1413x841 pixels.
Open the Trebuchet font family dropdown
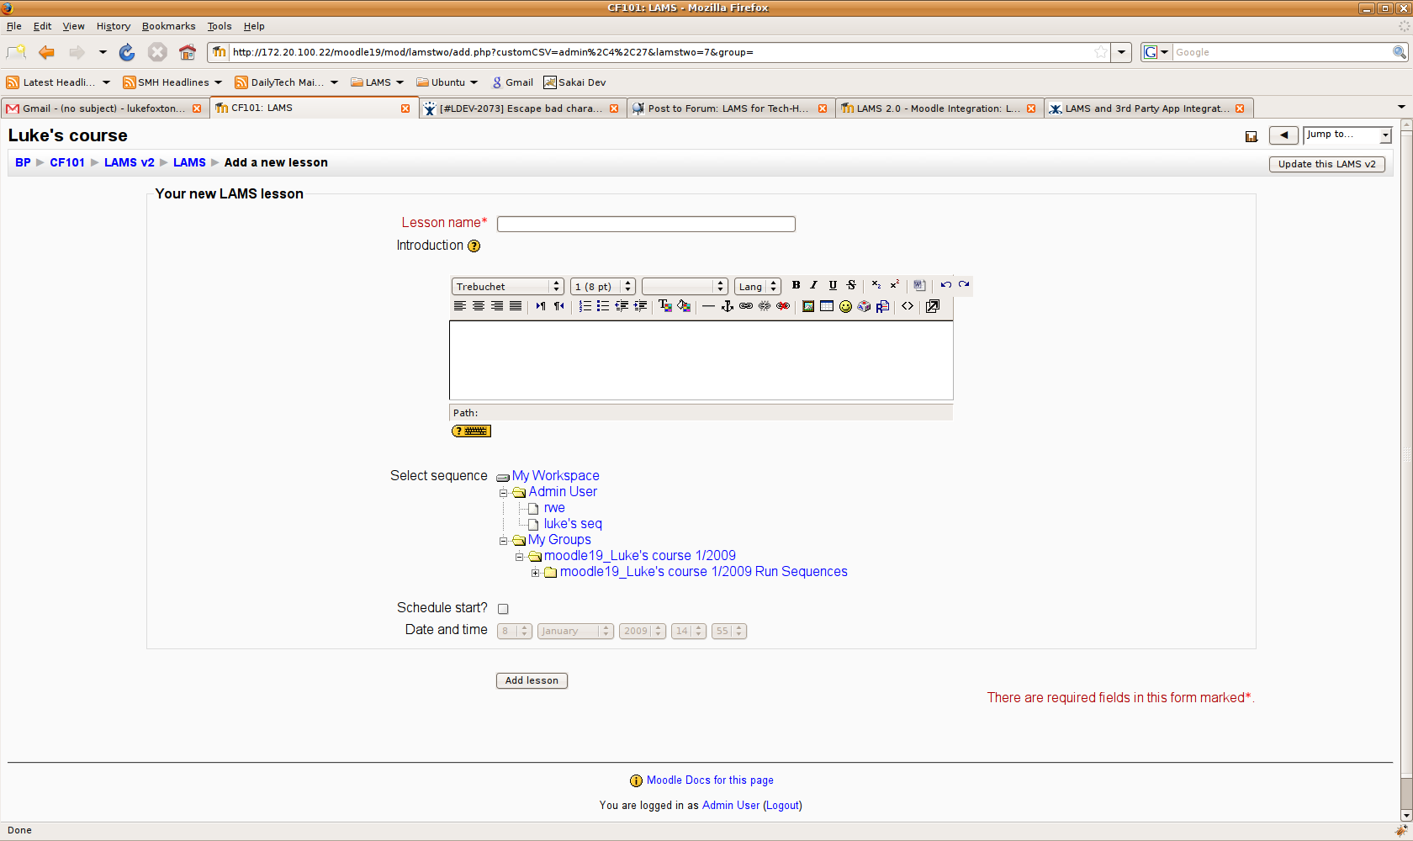[x=507, y=287]
